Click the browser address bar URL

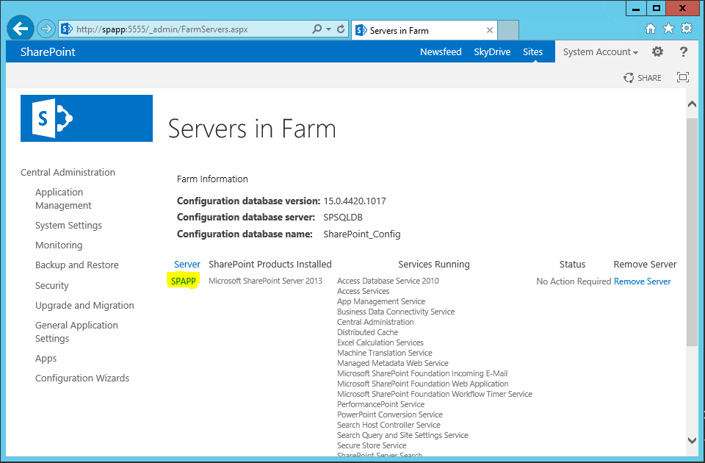click(x=162, y=29)
